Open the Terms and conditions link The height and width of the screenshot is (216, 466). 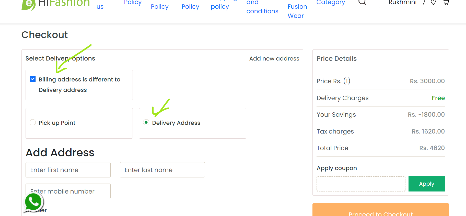pyautogui.click(x=262, y=7)
